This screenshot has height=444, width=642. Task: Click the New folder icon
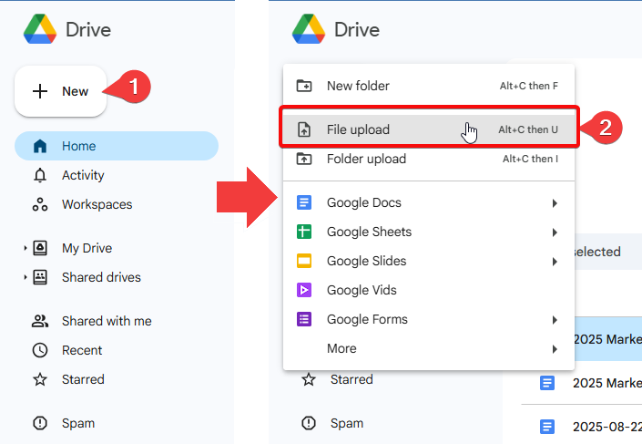[304, 86]
